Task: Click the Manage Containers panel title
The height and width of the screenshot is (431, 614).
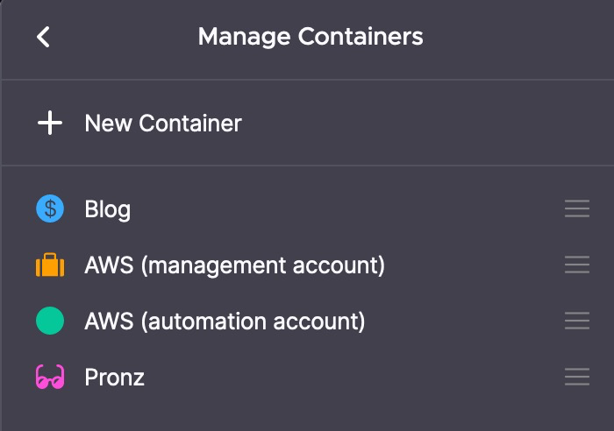Action: 311,37
